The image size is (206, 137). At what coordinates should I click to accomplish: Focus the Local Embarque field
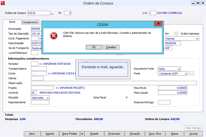(x=35, y=53)
